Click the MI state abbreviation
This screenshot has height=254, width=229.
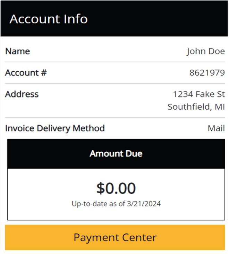click(x=219, y=107)
